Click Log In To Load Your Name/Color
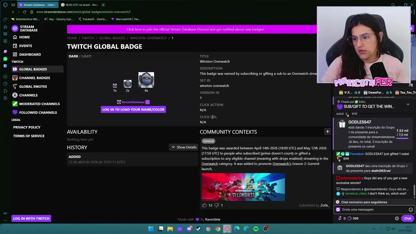Image resolution: width=416 pixels, height=234 pixels. point(133,110)
